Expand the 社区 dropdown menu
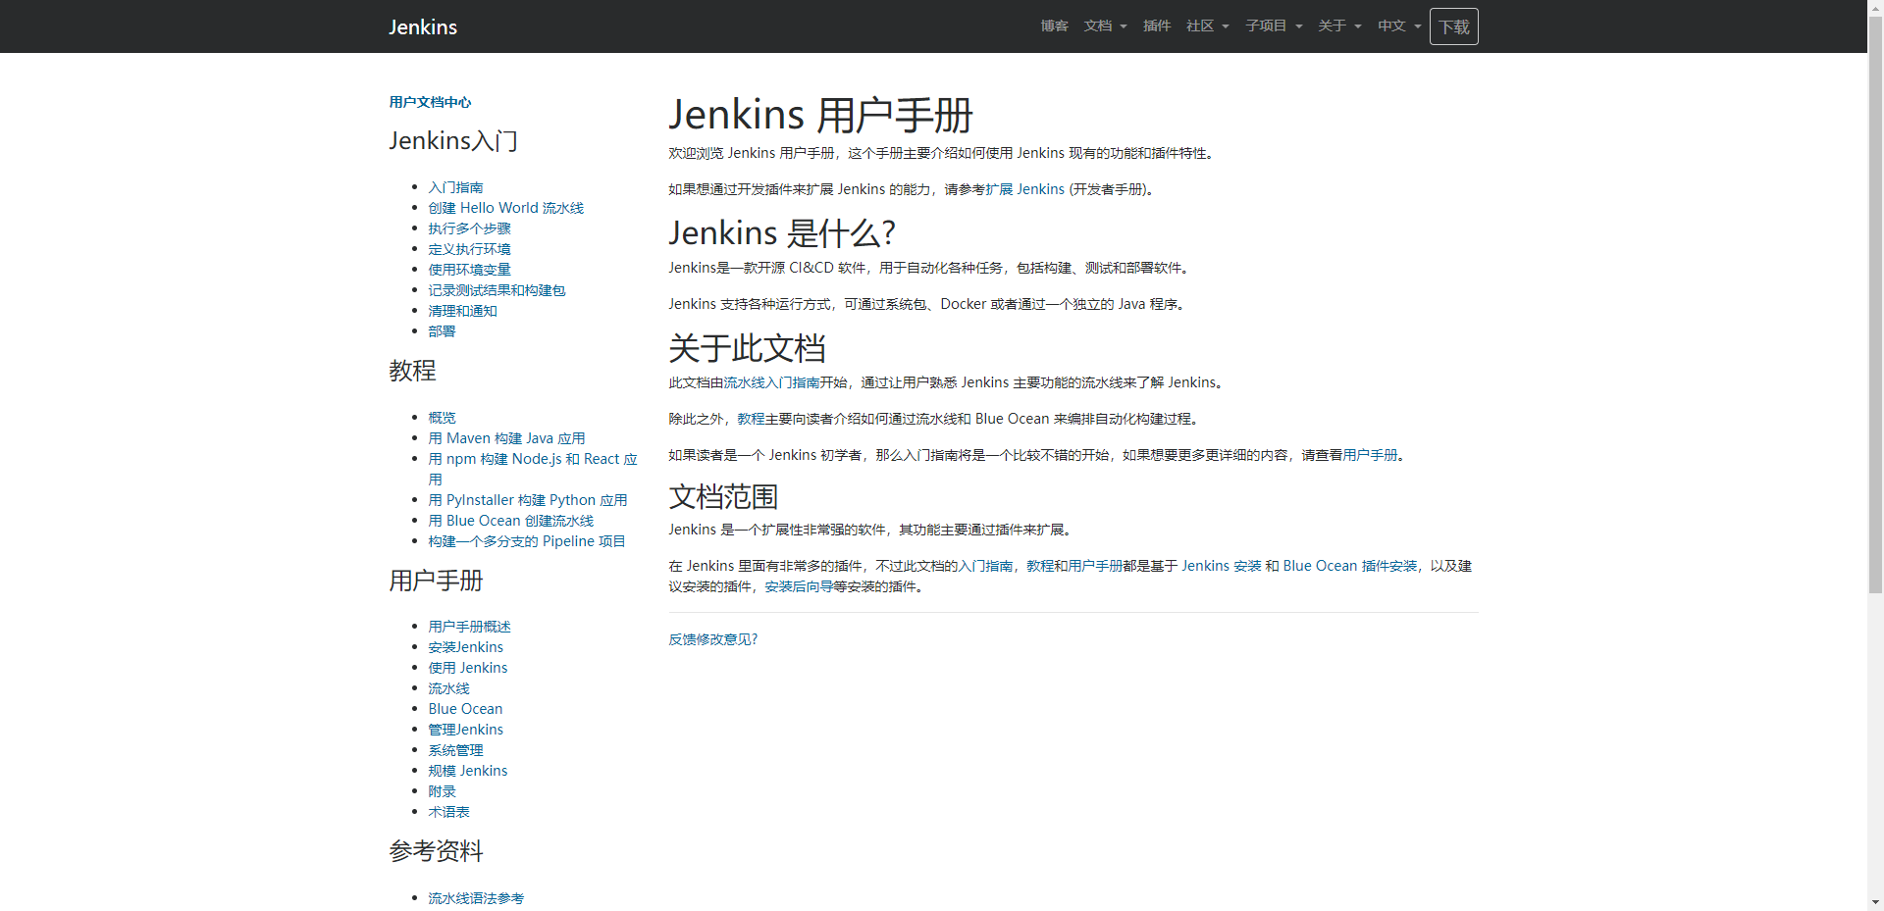This screenshot has height=911, width=1884. [1207, 25]
